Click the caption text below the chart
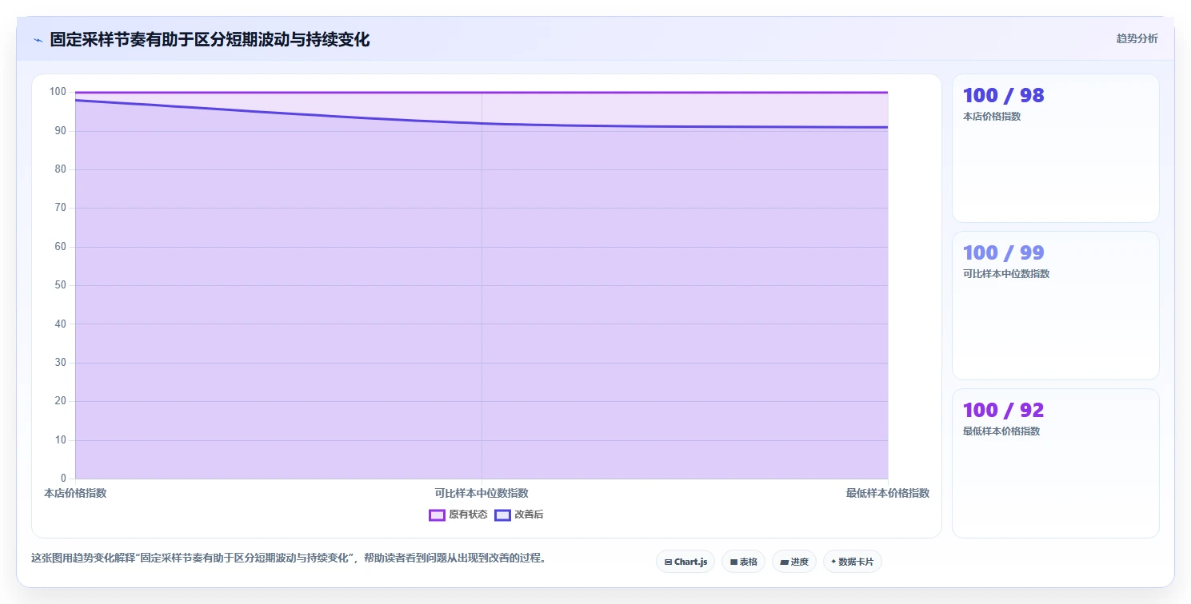 tap(291, 558)
